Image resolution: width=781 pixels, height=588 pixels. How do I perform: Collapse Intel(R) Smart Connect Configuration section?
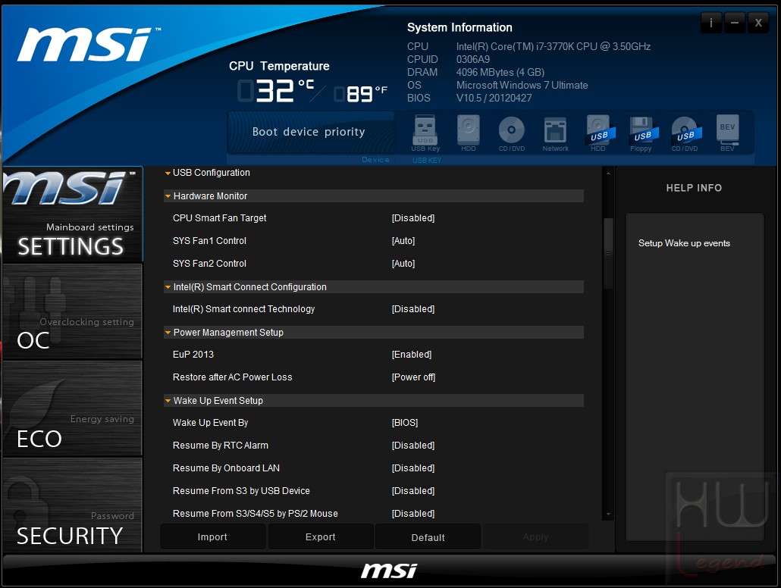168,287
